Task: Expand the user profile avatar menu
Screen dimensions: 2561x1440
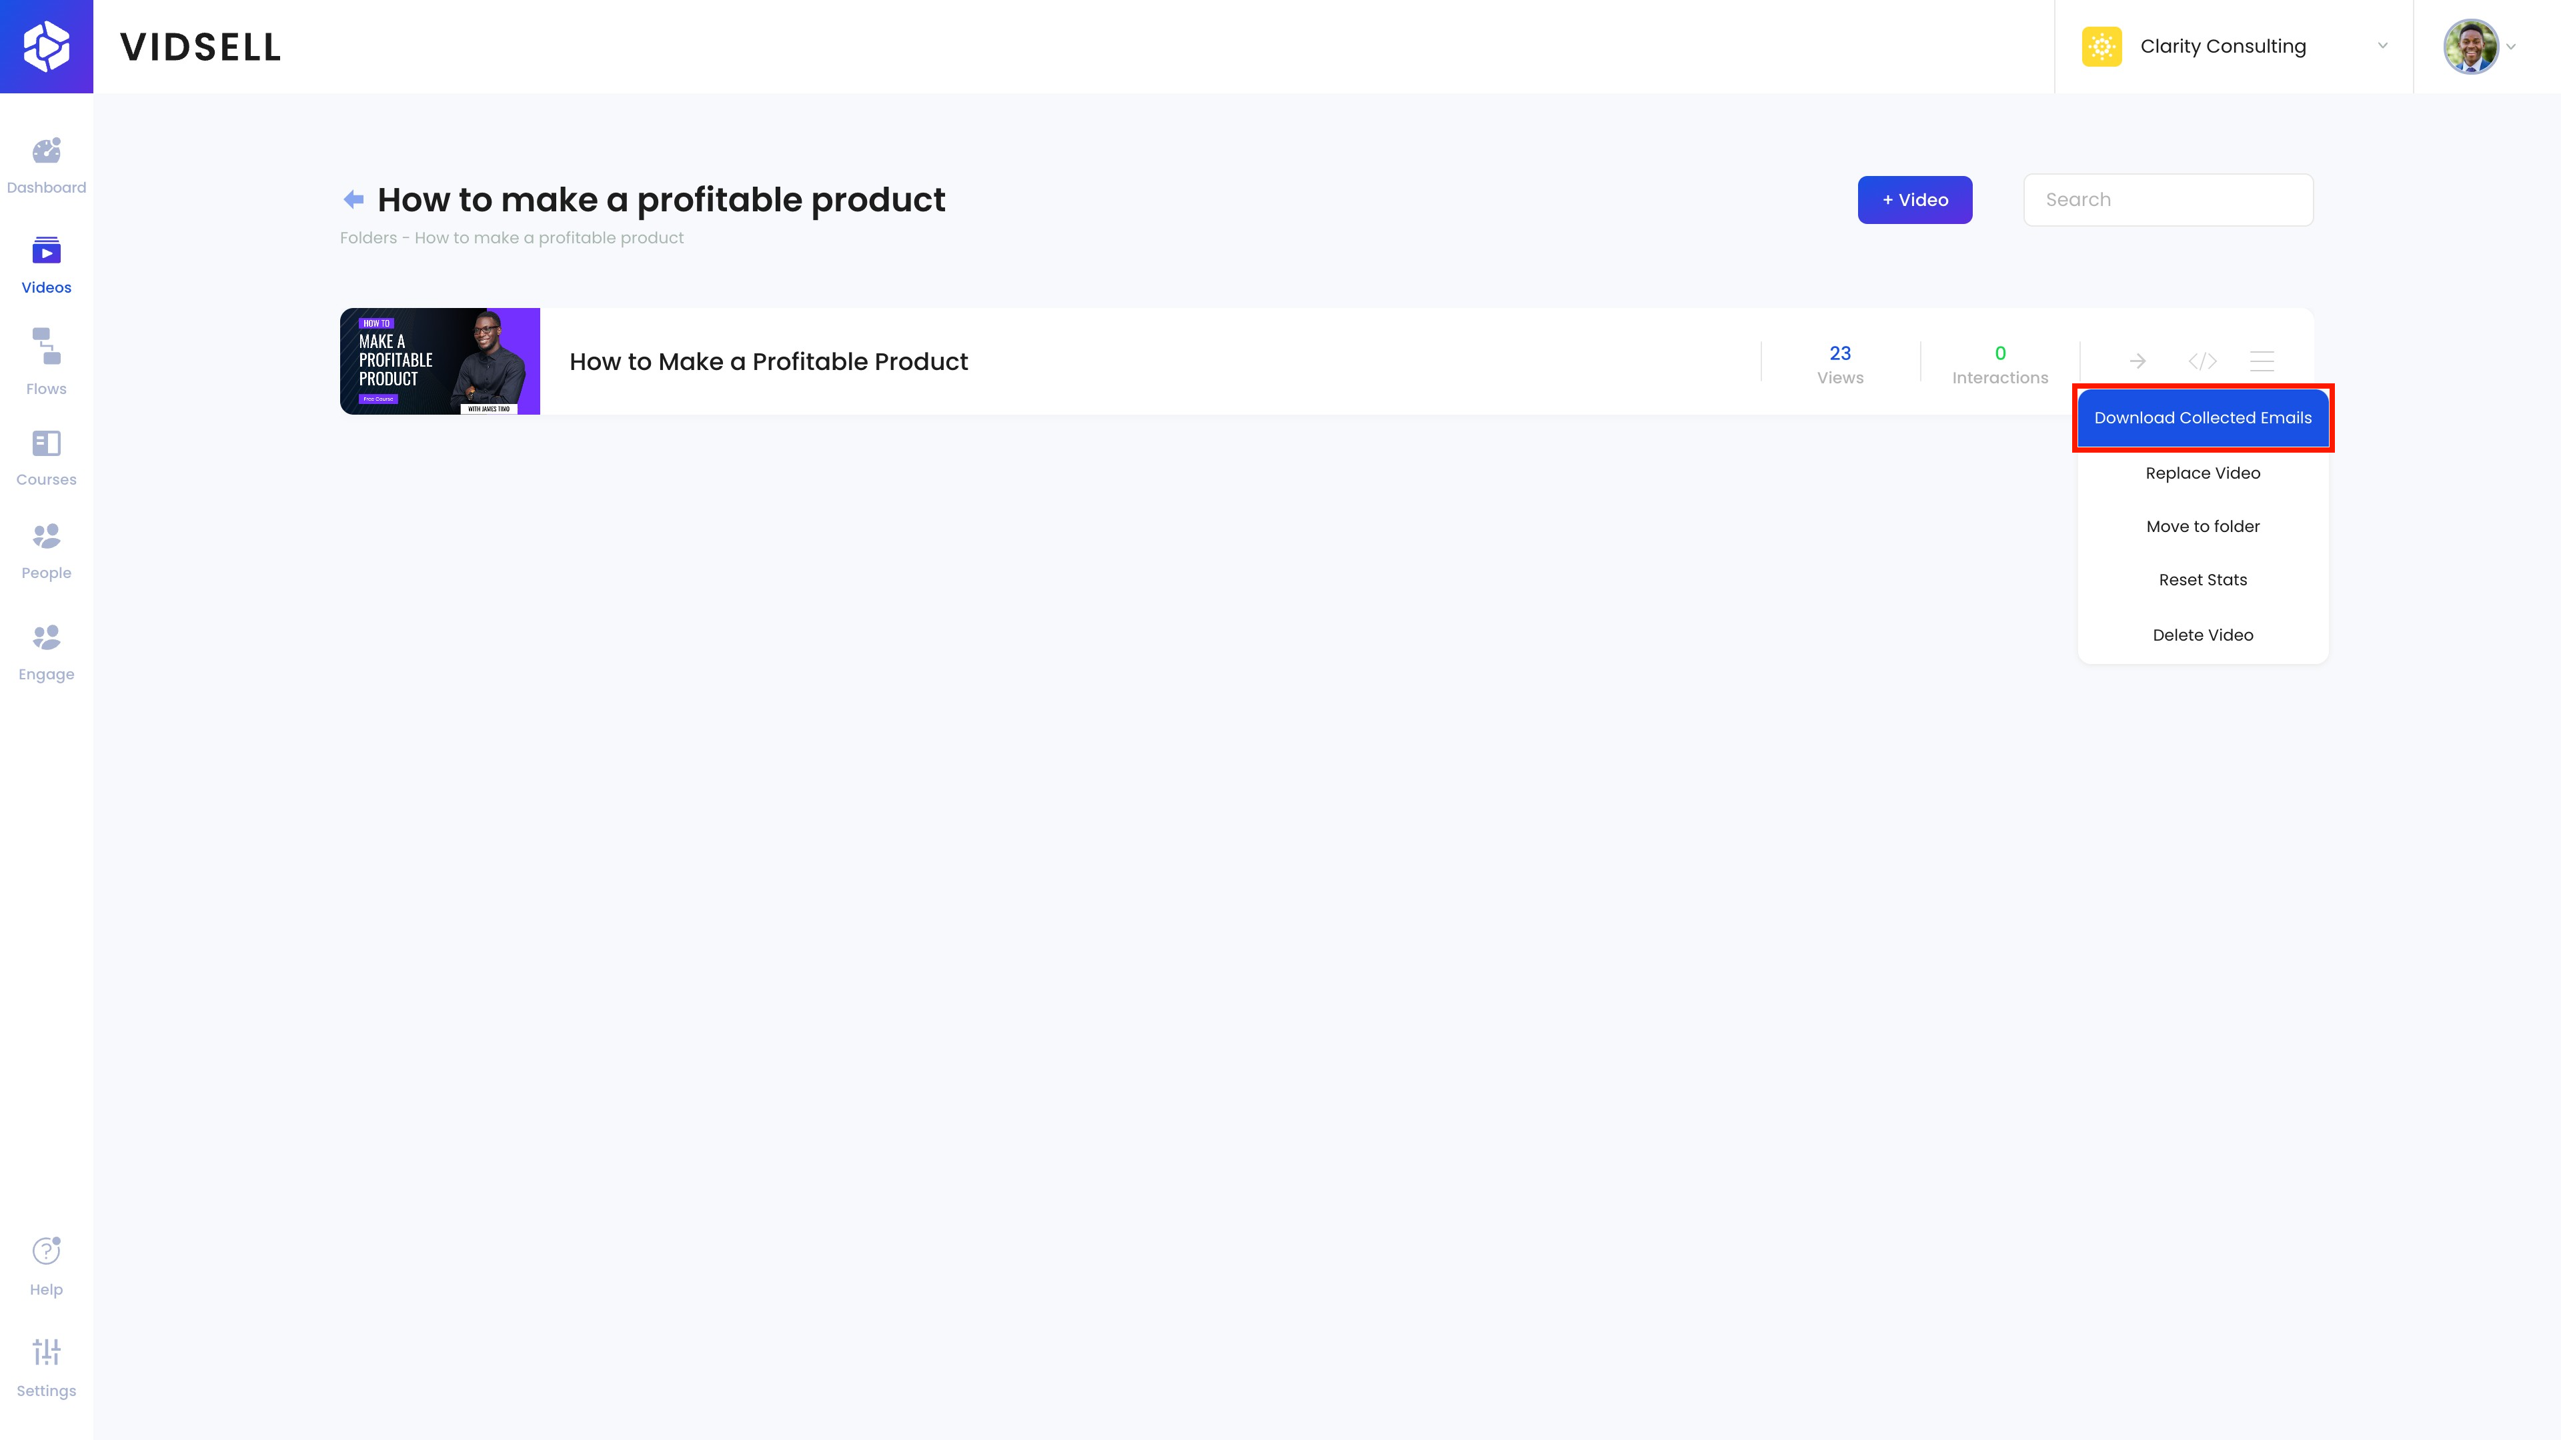Action: click(2480, 47)
